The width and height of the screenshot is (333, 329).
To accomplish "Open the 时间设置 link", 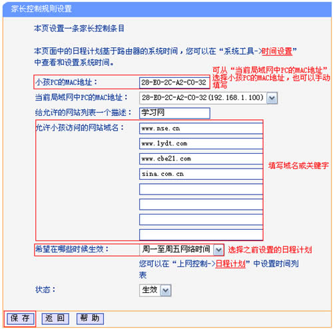I will coord(277,51).
